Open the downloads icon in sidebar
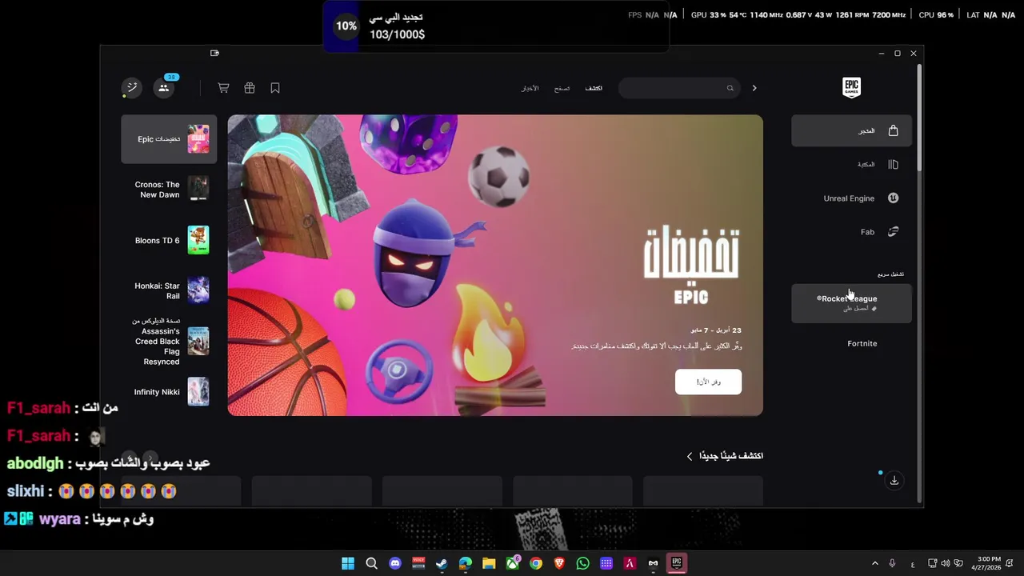The width and height of the screenshot is (1024, 576). click(894, 481)
